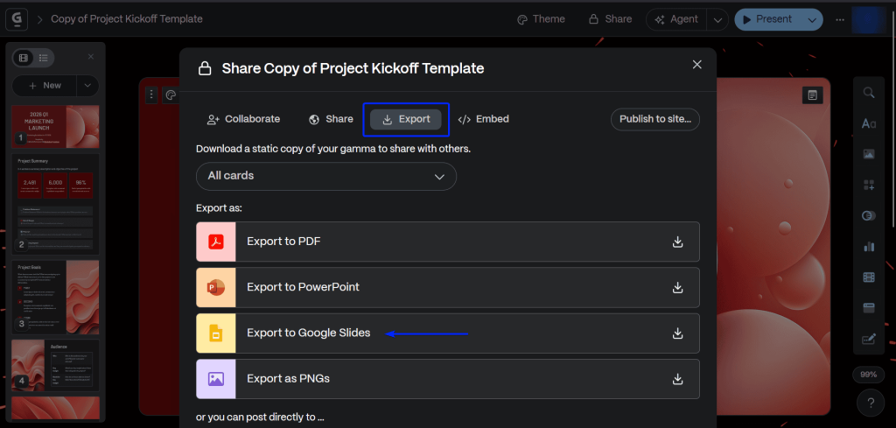This screenshot has height=428, width=896.
Task: Expand the All cards dropdown
Action: tap(326, 176)
